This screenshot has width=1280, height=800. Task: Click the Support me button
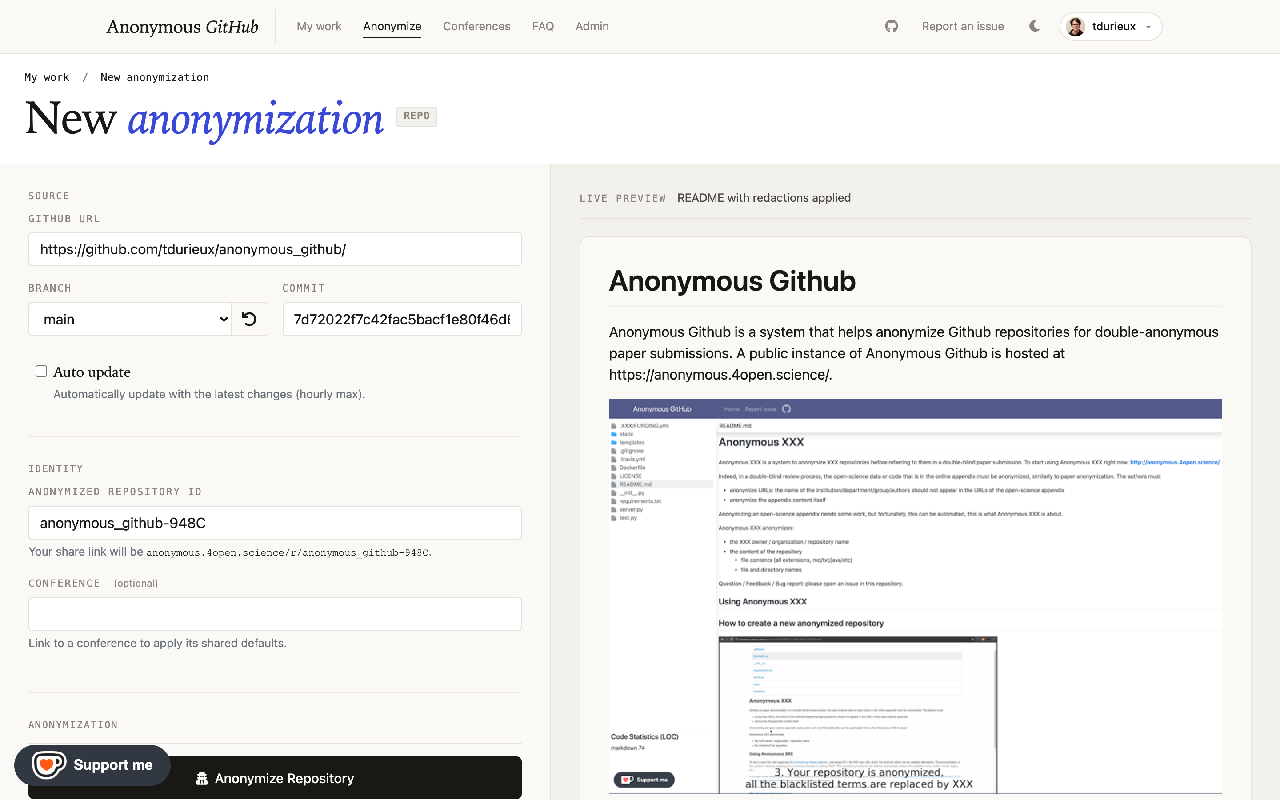(92, 764)
